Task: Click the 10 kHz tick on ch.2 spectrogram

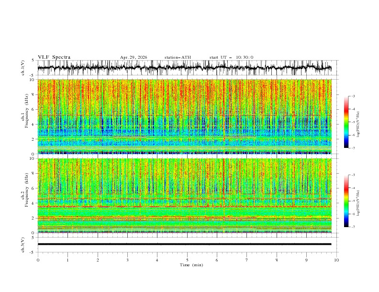Action: coord(33,158)
